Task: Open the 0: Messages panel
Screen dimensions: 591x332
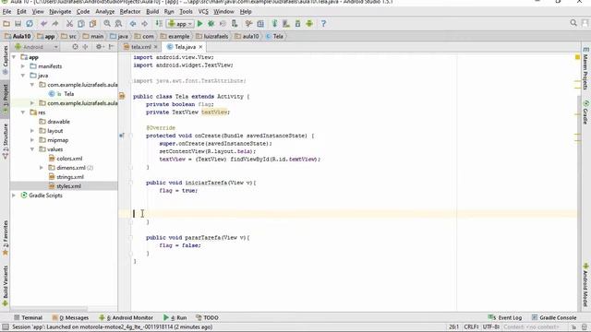Action: [x=70, y=317]
